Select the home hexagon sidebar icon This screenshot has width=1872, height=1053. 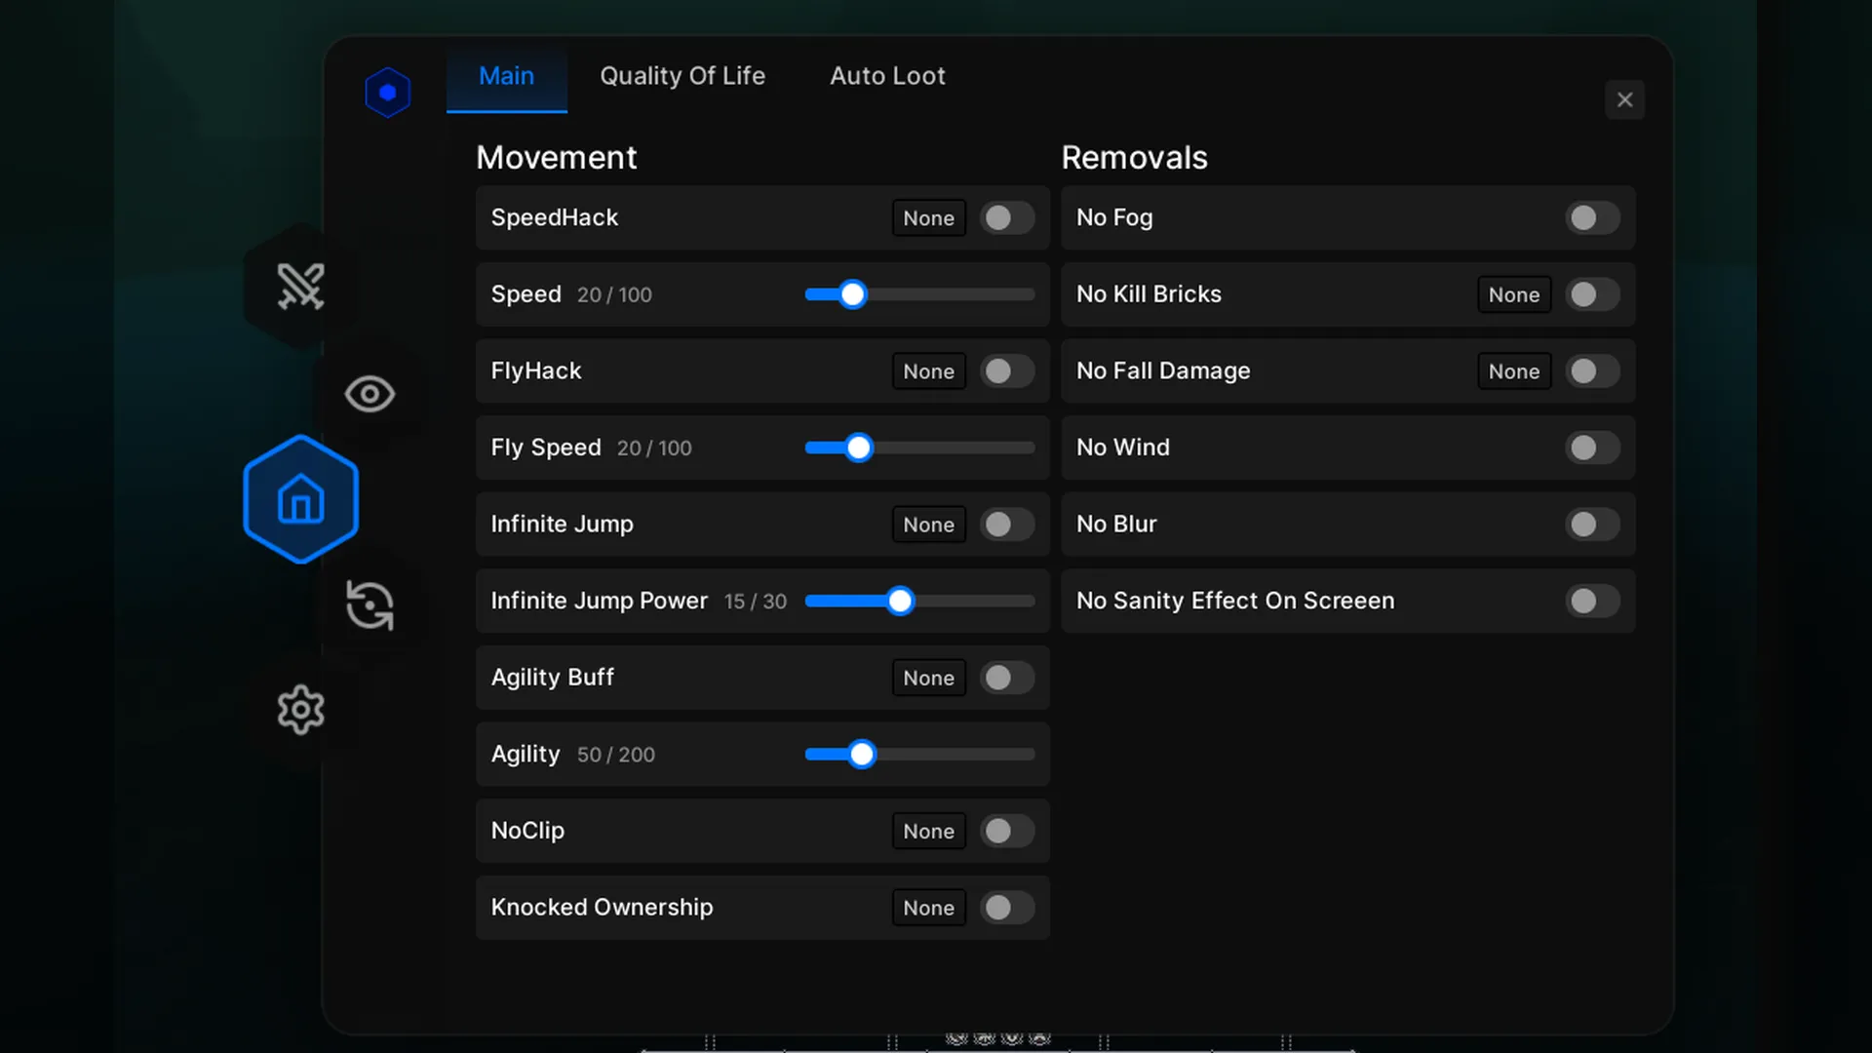[300, 499]
